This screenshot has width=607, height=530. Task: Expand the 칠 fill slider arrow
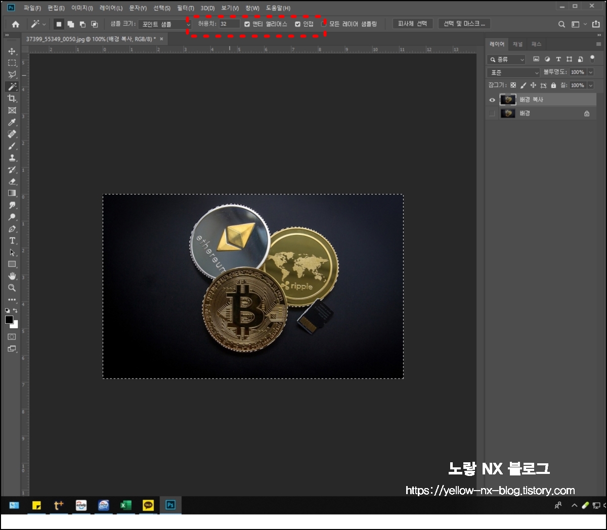[x=590, y=85]
